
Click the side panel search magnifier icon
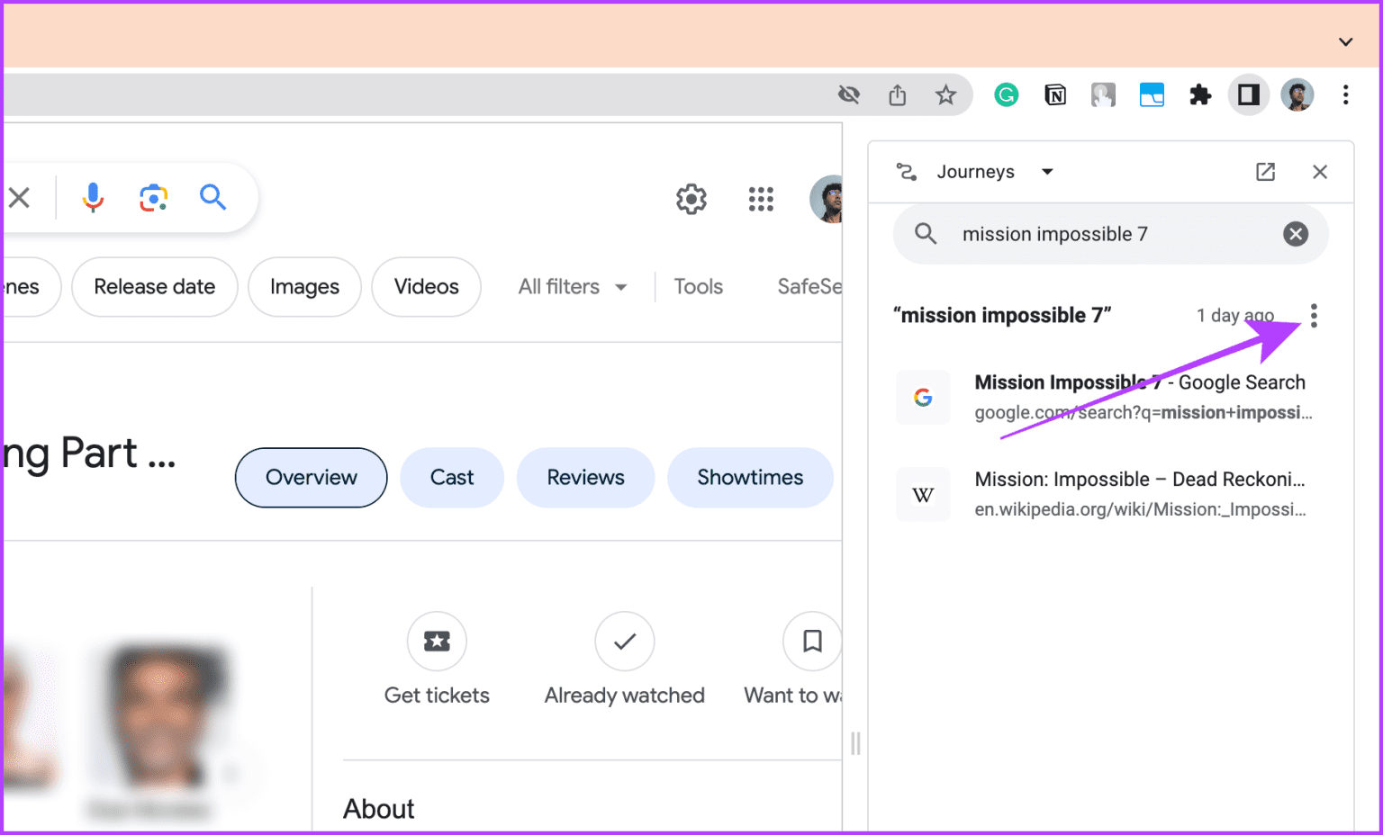(926, 234)
